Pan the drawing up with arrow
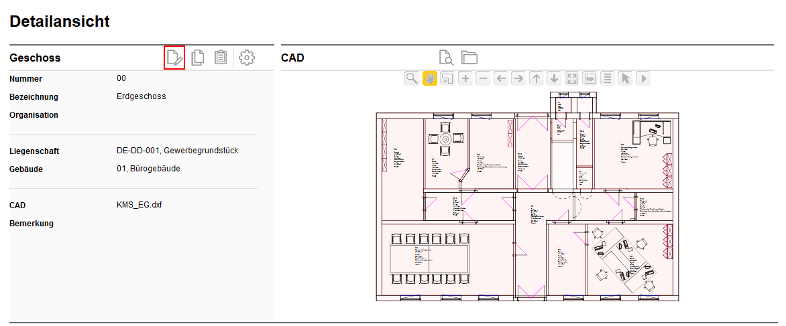The height and width of the screenshot is (326, 786). (x=537, y=78)
